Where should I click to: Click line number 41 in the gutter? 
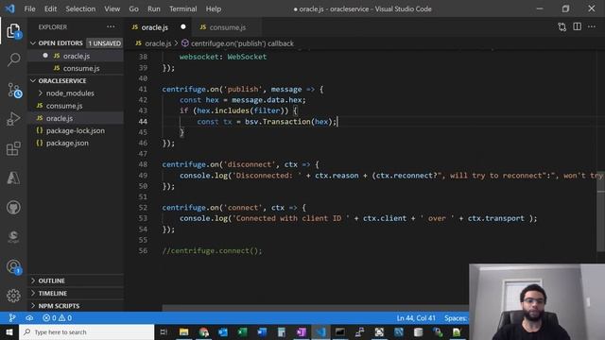click(143, 89)
